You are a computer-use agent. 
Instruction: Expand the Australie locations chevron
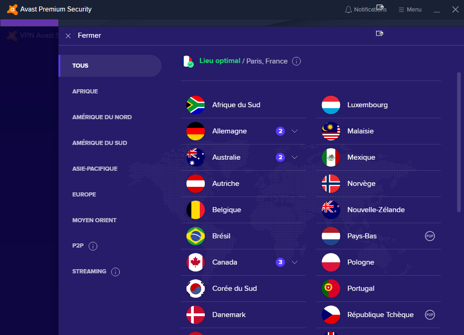point(295,157)
